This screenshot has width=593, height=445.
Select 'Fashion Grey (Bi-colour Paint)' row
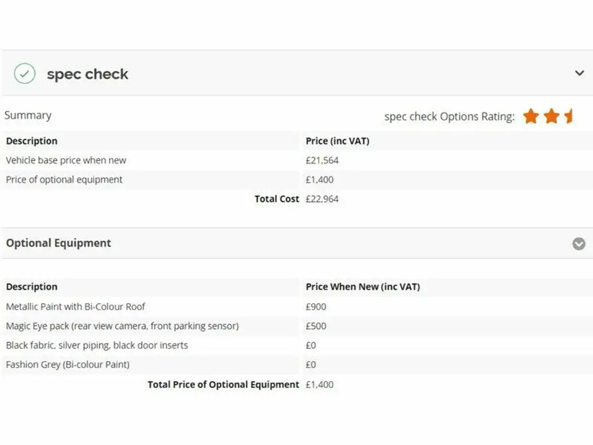[x=296, y=364]
